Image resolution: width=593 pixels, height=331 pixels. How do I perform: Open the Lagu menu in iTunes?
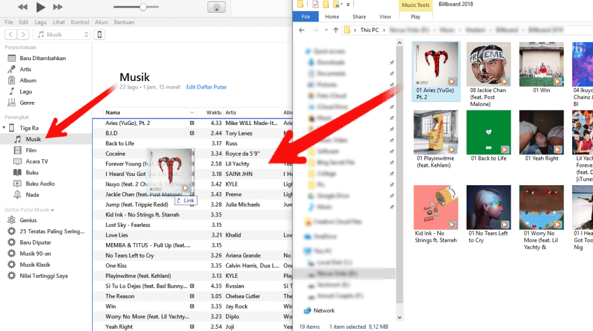point(41,23)
